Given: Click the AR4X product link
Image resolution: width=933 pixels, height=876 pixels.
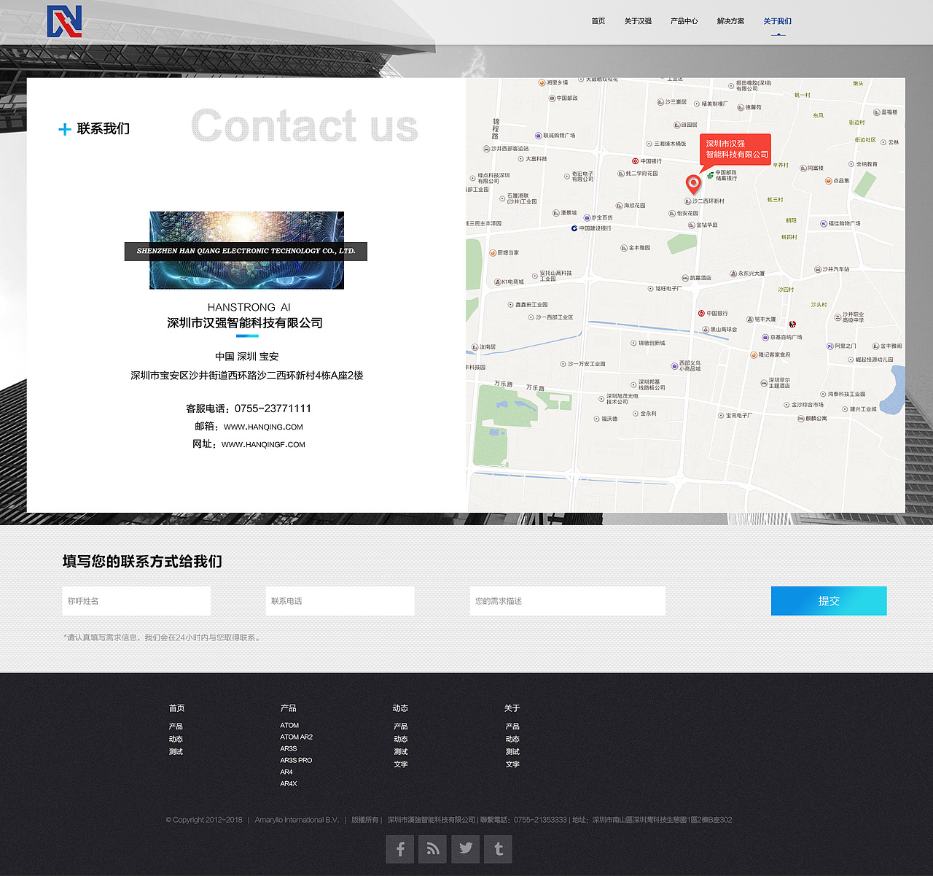Looking at the screenshot, I should click(287, 783).
